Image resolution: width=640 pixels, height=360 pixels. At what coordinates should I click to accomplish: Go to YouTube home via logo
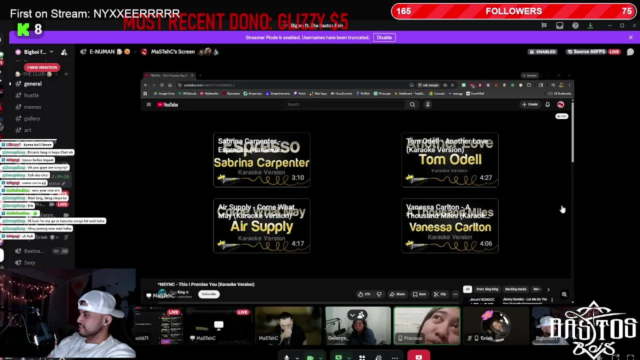[x=168, y=104]
